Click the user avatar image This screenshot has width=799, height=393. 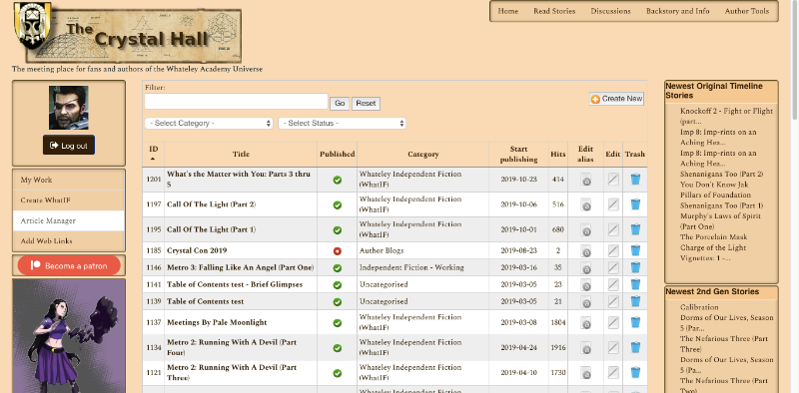tap(69, 108)
